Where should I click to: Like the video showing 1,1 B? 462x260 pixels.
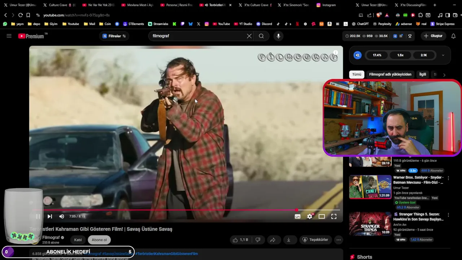240,240
